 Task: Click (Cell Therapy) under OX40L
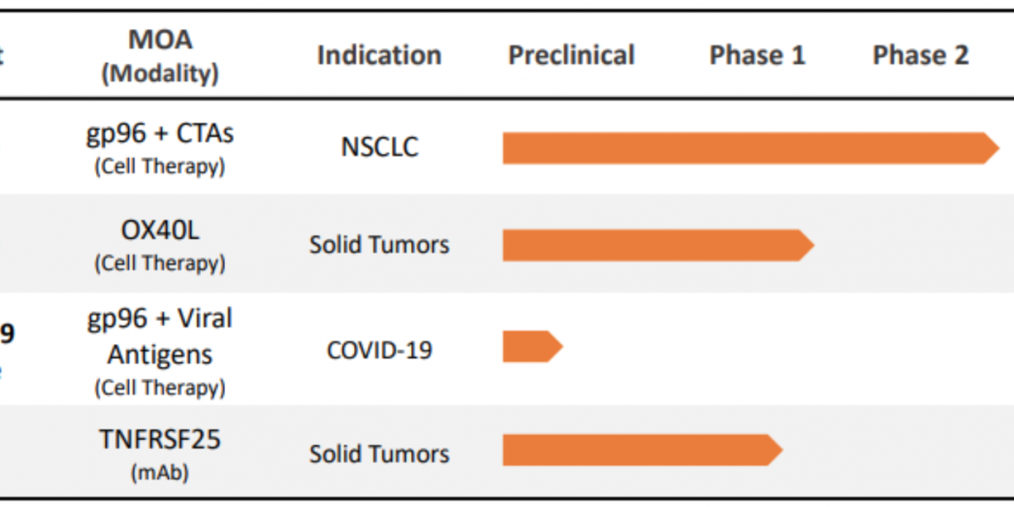pyautogui.click(x=160, y=263)
